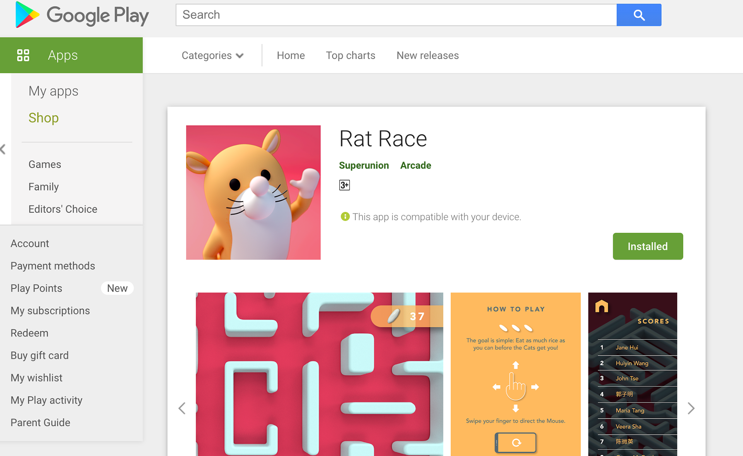Open My apps in sidebar
This screenshot has width=743, height=456.
[x=53, y=91]
